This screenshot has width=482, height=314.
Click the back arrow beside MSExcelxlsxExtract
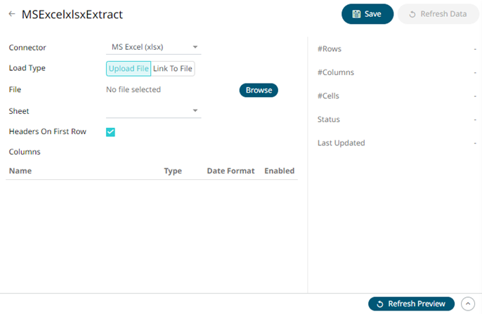click(x=12, y=14)
